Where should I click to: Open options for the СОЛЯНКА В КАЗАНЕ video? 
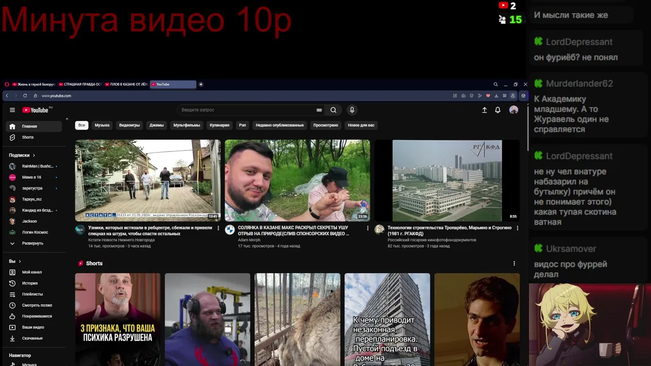click(x=368, y=228)
